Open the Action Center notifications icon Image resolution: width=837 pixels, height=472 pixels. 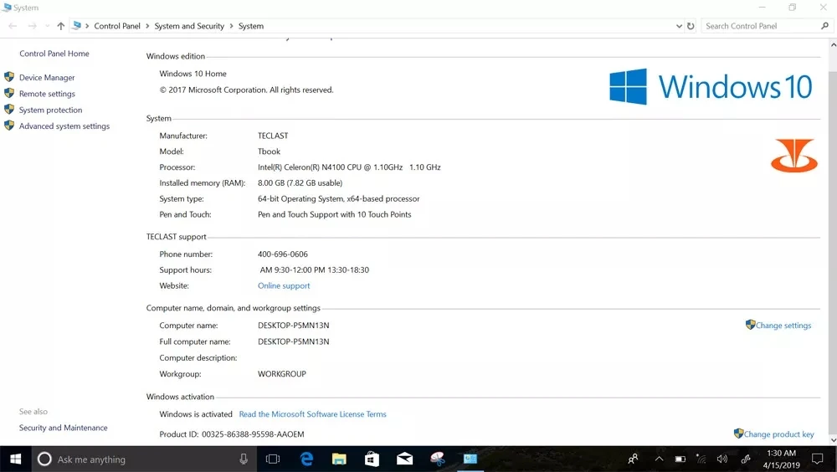click(817, 459)
